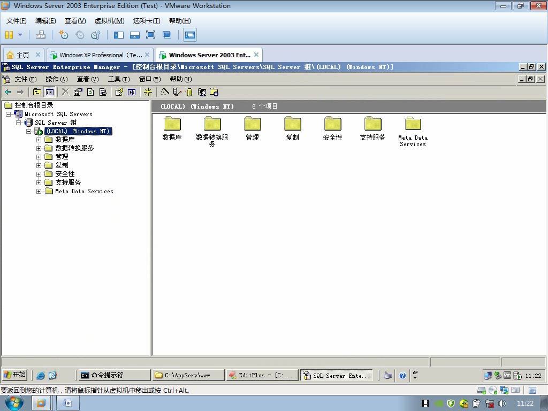Click VMware Unity mode icon
This screenshot has height=411, width=548.
(x=167, y=35)
